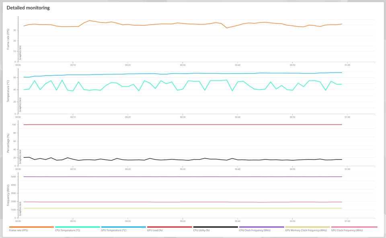
Task: Click the 30 value on frame rate axis
Action: point(15,30)
